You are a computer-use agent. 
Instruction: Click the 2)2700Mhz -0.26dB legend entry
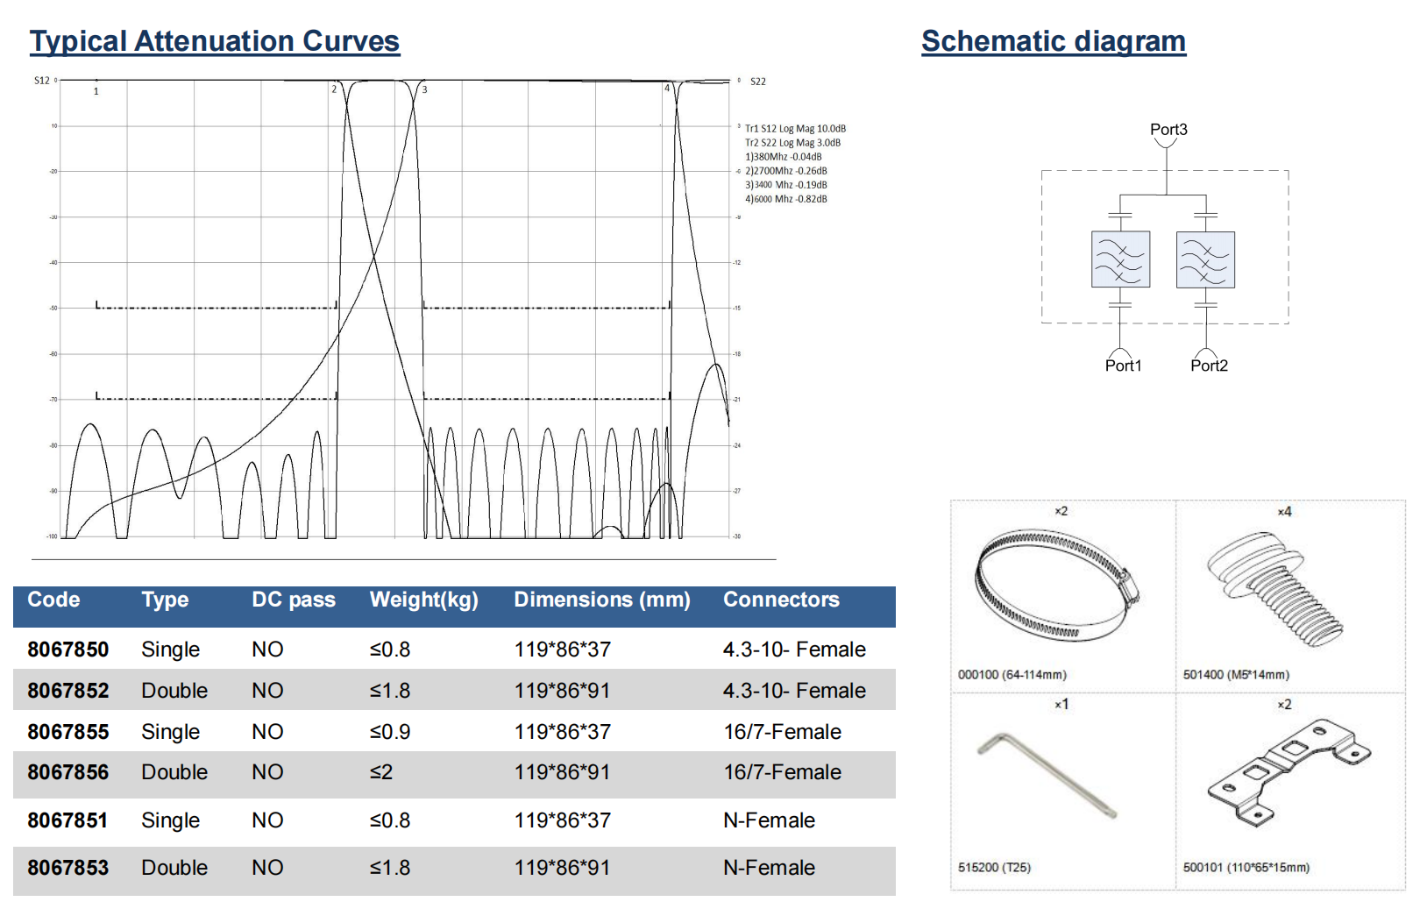[x=786, y=171]
